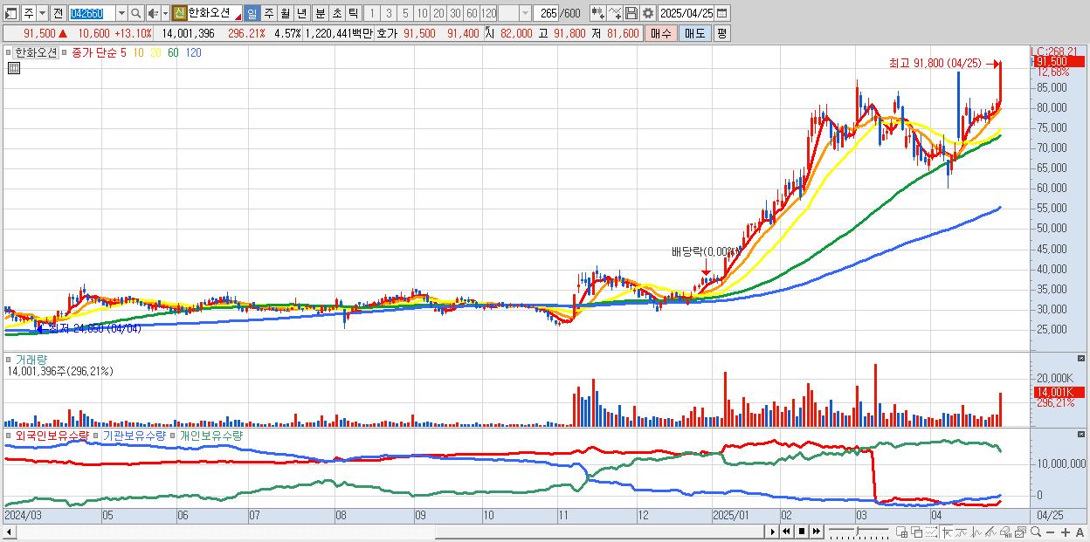Click the 한화오션 legend label on chart

[x=36, y=52]
